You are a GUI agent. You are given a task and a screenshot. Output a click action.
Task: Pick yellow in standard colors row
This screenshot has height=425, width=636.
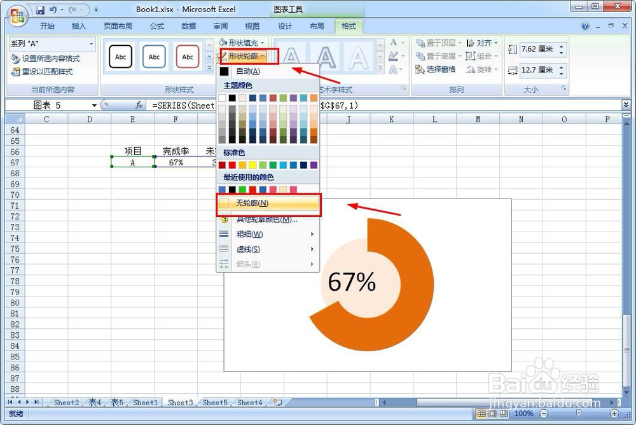tap(252, 165)
